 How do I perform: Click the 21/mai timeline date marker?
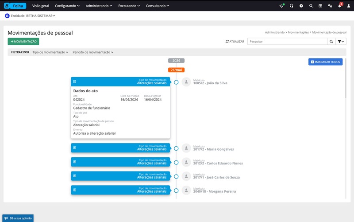pos(176,70)
